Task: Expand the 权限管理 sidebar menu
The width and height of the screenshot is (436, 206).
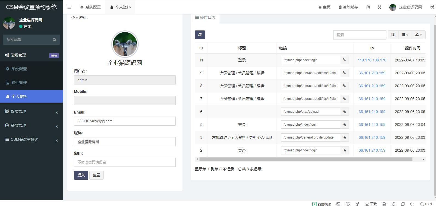Action: click(x=32, y=111)
